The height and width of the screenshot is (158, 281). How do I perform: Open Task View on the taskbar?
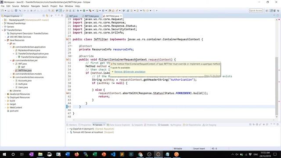coord(22,154)
